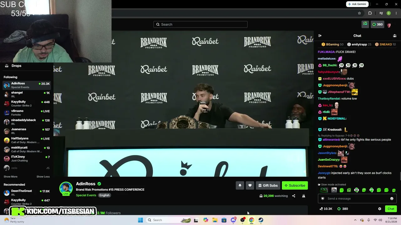Click the 380 Kicks balance below chat
The width and height of the screenshot is (401, 225).
[x=342, y=209]
